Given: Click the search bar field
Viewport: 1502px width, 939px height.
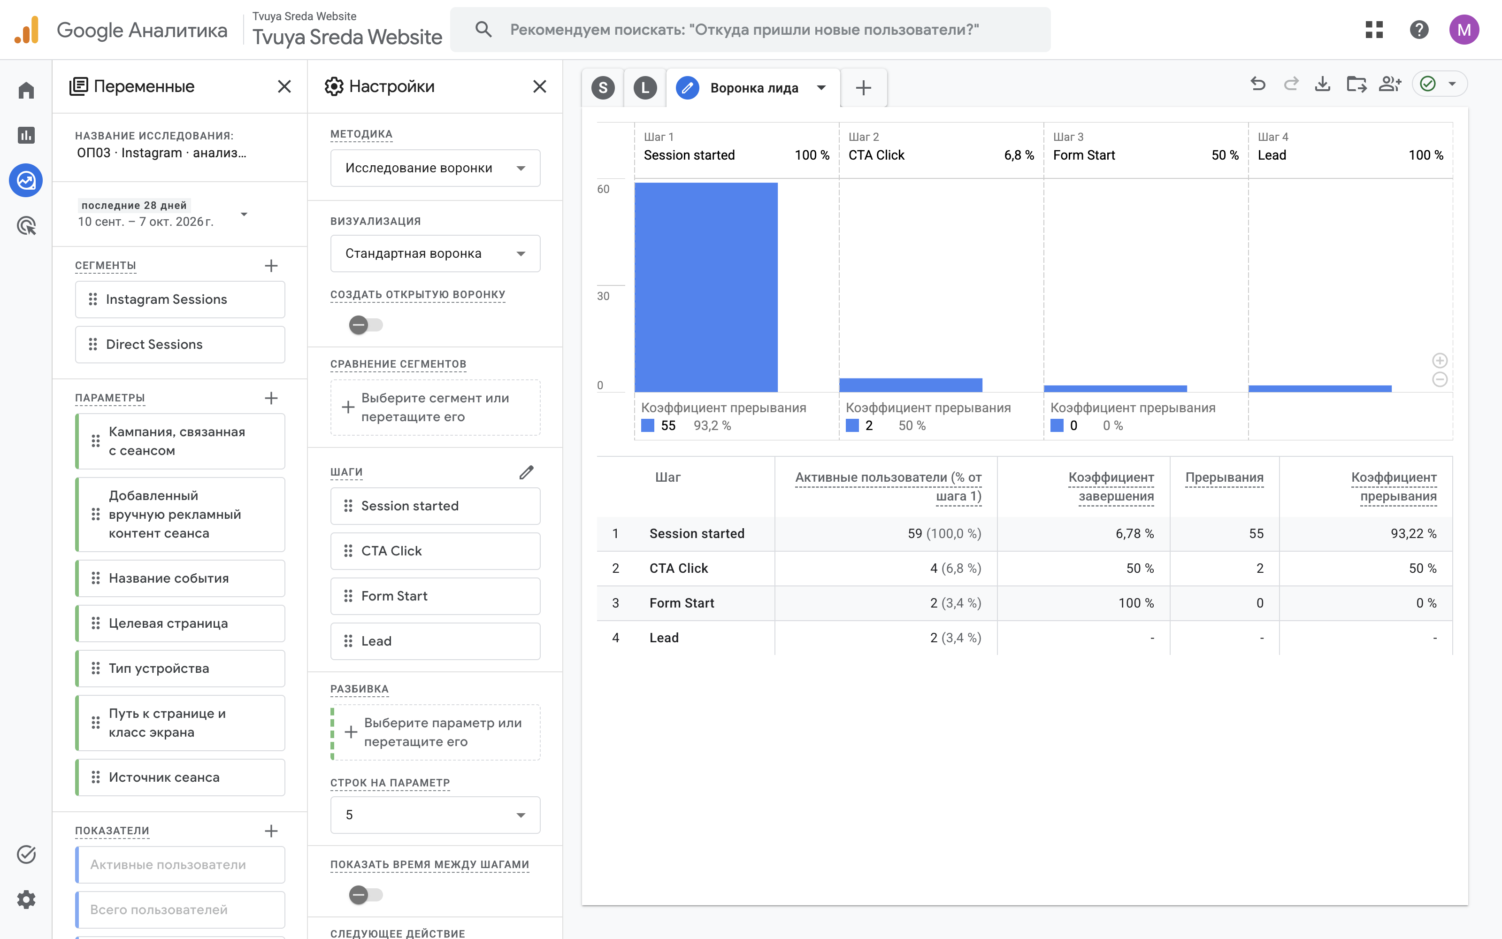Looking at the screenshot, I should click(750, 29).
